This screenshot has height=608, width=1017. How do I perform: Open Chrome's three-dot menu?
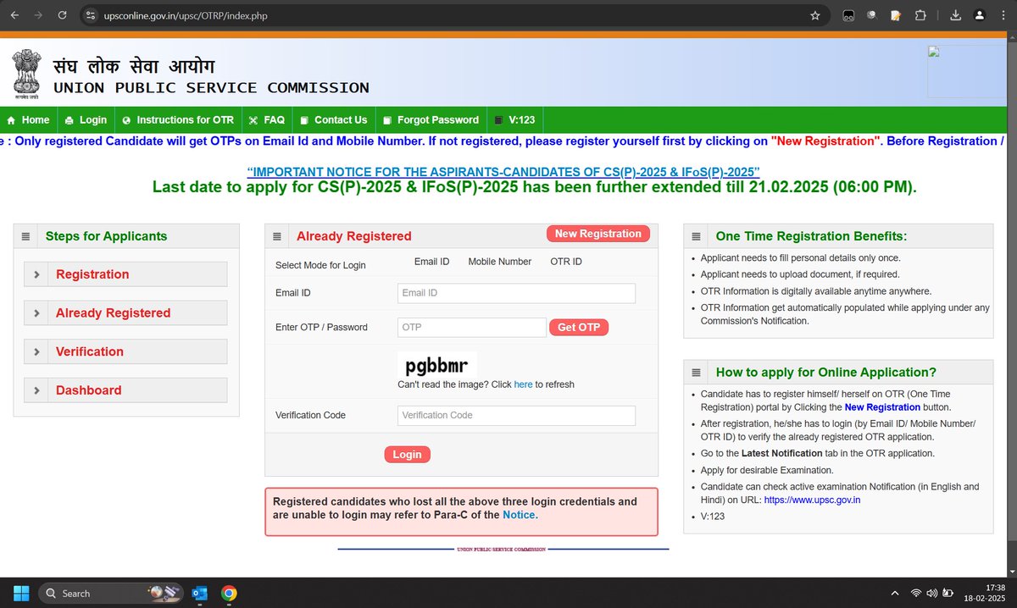1004,15
